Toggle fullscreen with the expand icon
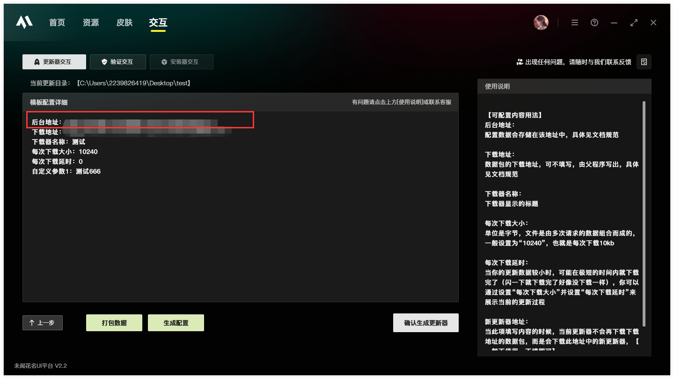The width and height of the screenshot is (674, 379). (x=634, y=22)
